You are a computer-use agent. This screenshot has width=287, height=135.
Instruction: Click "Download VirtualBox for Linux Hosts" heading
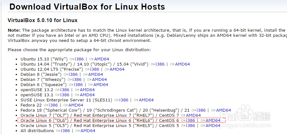click(x=87, y=7)
